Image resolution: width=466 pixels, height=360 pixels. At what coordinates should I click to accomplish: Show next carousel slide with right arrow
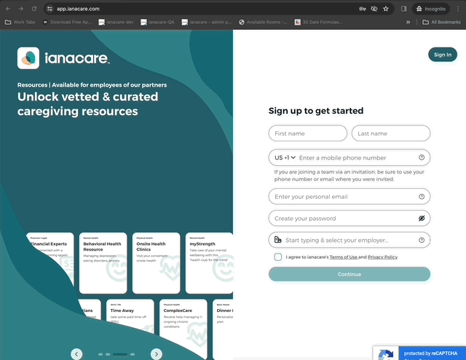coord(157,354)
